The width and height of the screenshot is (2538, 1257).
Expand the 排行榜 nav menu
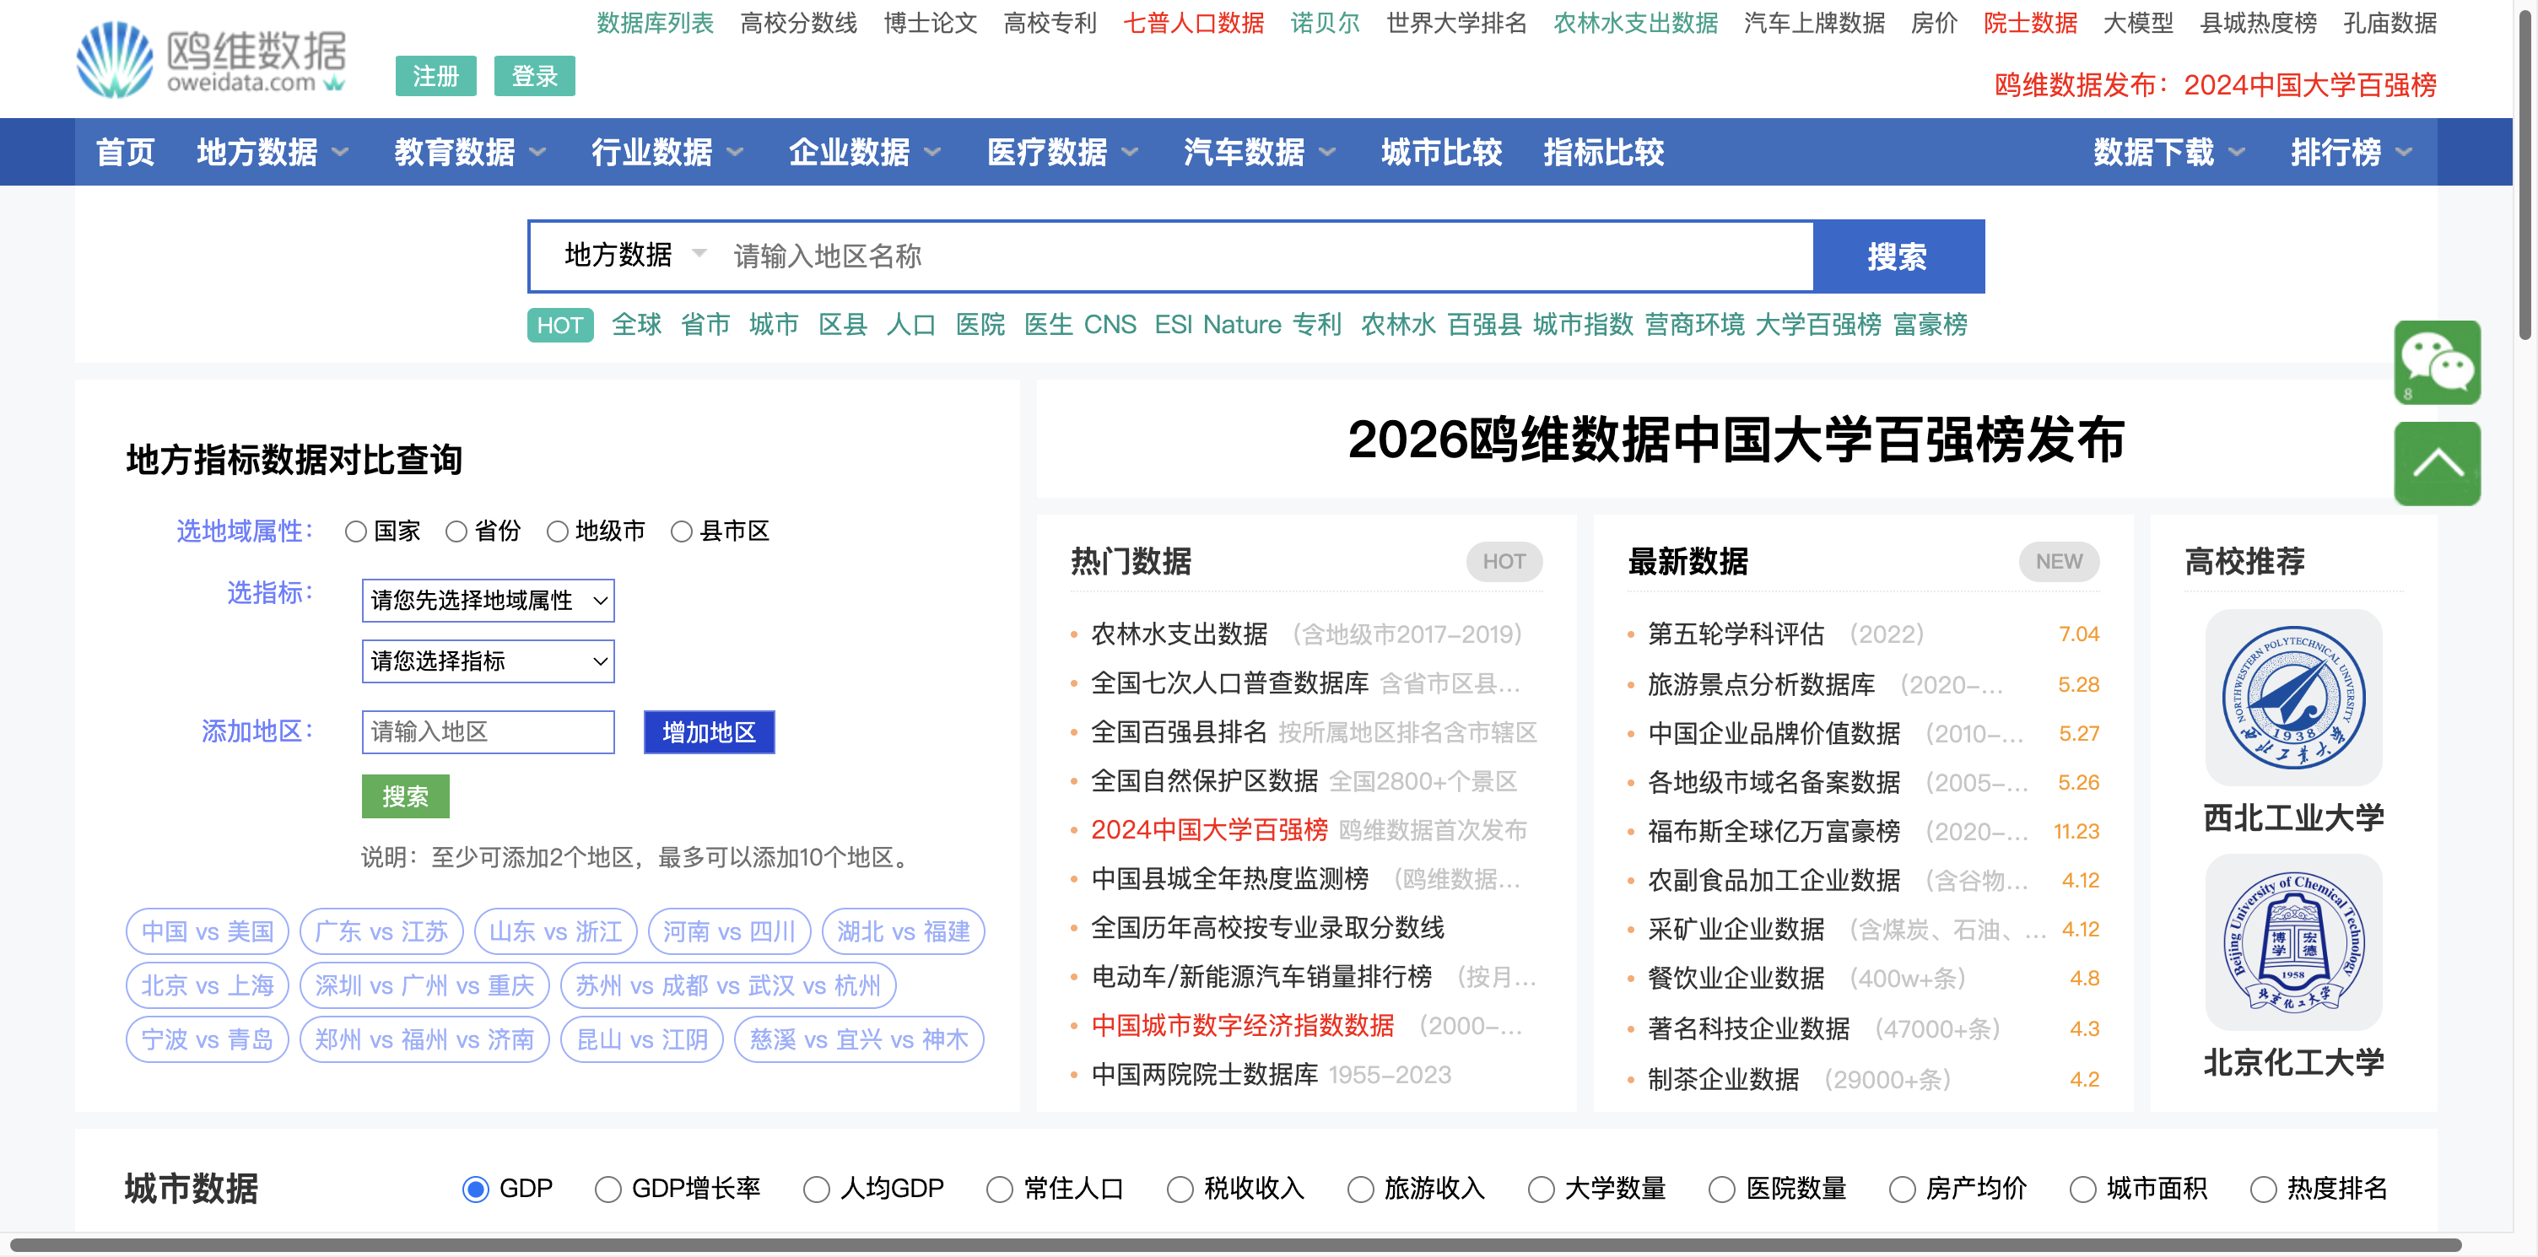[x=2351, y=152]
